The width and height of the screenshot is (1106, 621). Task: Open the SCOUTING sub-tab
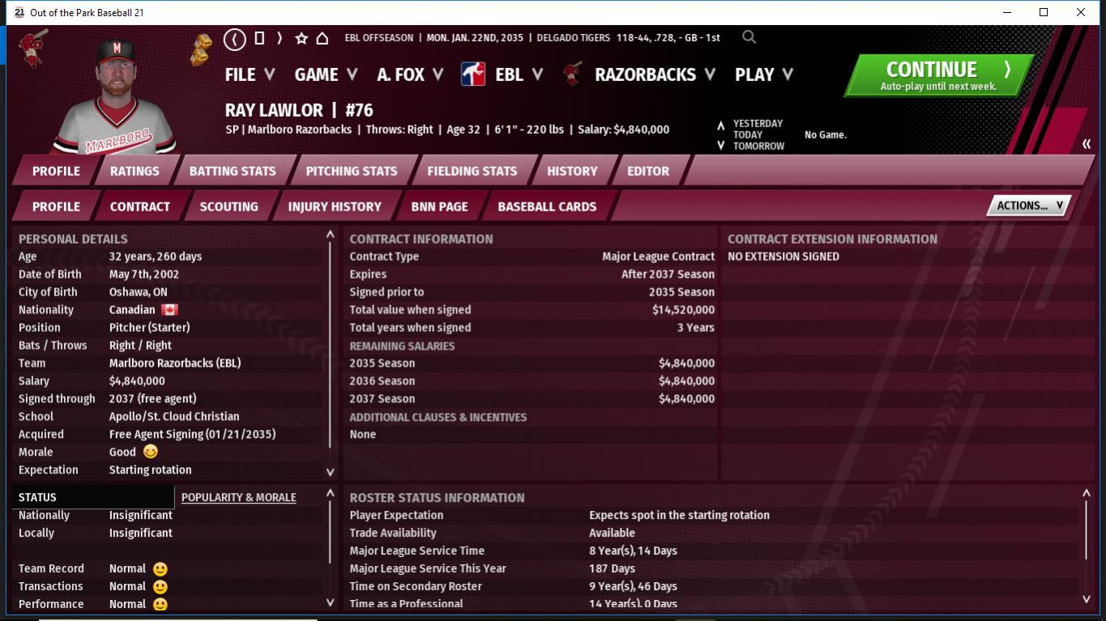(229, 206)
